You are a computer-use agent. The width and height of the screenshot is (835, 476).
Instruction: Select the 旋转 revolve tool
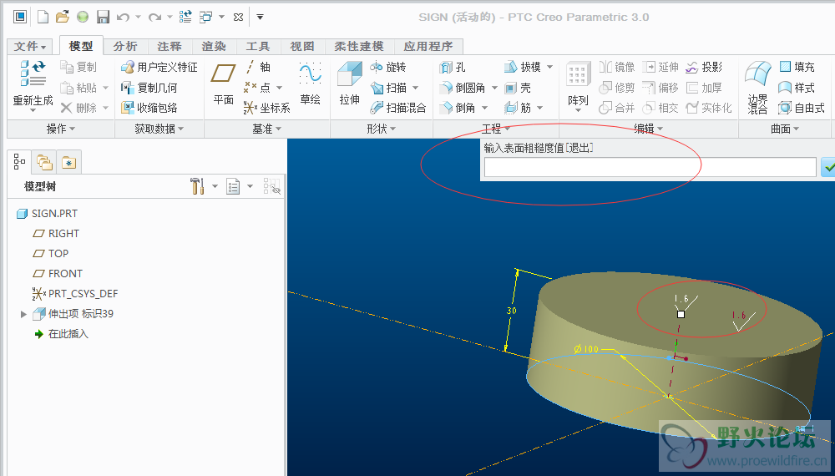pyautogui.click(x=387, y=67)
